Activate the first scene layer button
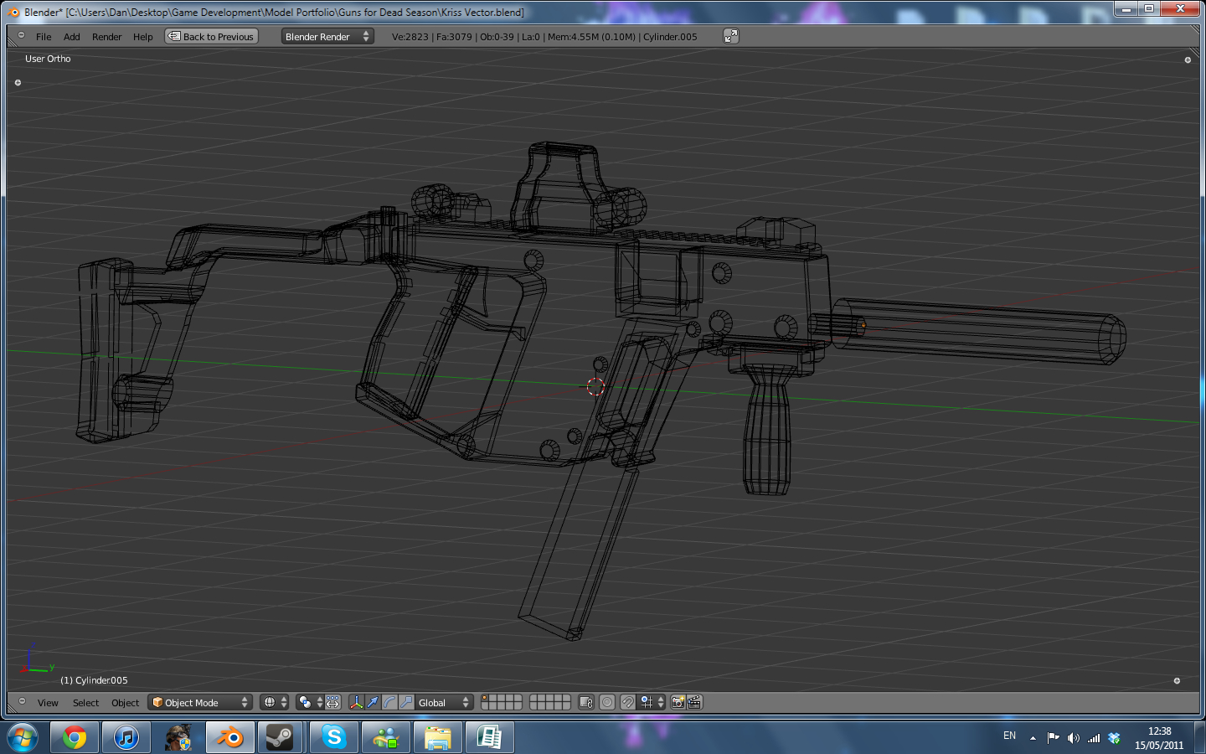The width and height of the screenshot is (1206, 754). (486, 699)
